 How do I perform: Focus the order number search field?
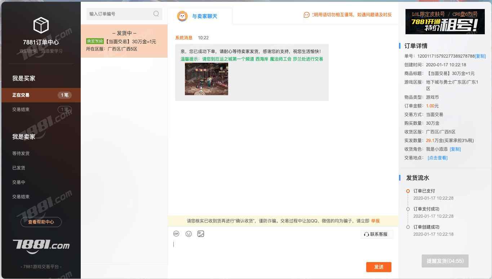point(124,14)
